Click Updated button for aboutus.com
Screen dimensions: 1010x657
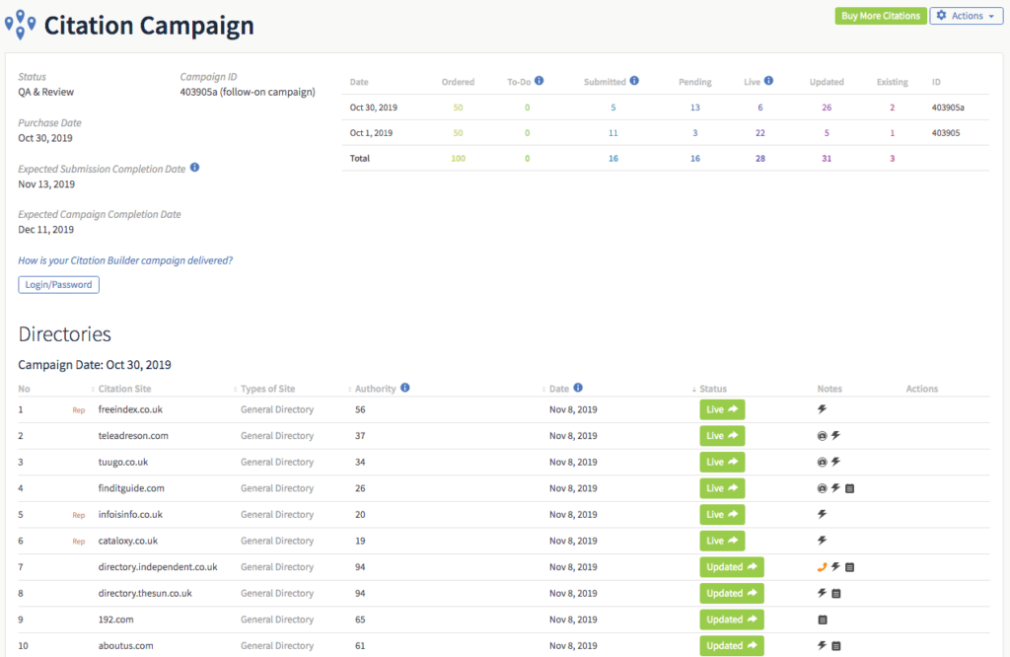click(x=732, y=646)
